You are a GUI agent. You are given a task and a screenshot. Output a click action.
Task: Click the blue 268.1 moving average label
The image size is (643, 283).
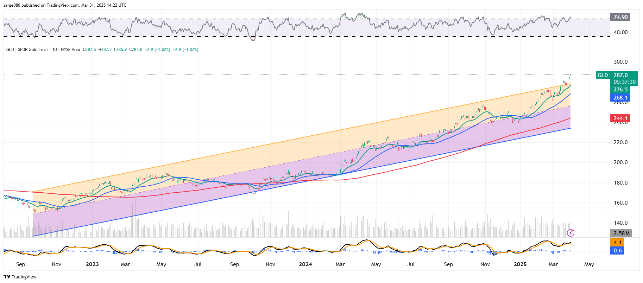[620, 98]
